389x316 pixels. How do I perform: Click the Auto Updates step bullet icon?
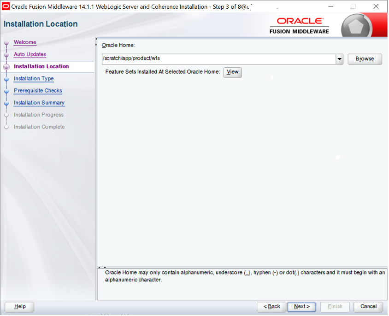(x=6, y=55)
